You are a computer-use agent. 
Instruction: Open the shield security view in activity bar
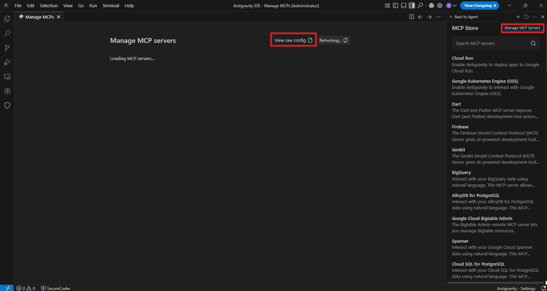pyautogui.click(x=7, y=105)
